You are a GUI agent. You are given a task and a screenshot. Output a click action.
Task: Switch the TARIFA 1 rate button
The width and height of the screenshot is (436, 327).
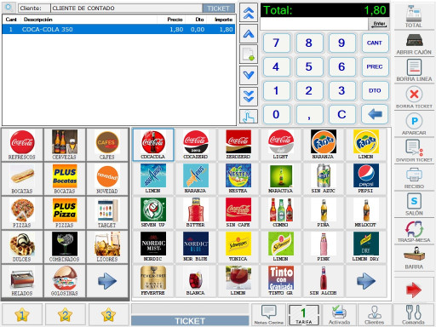click(304, 314)
